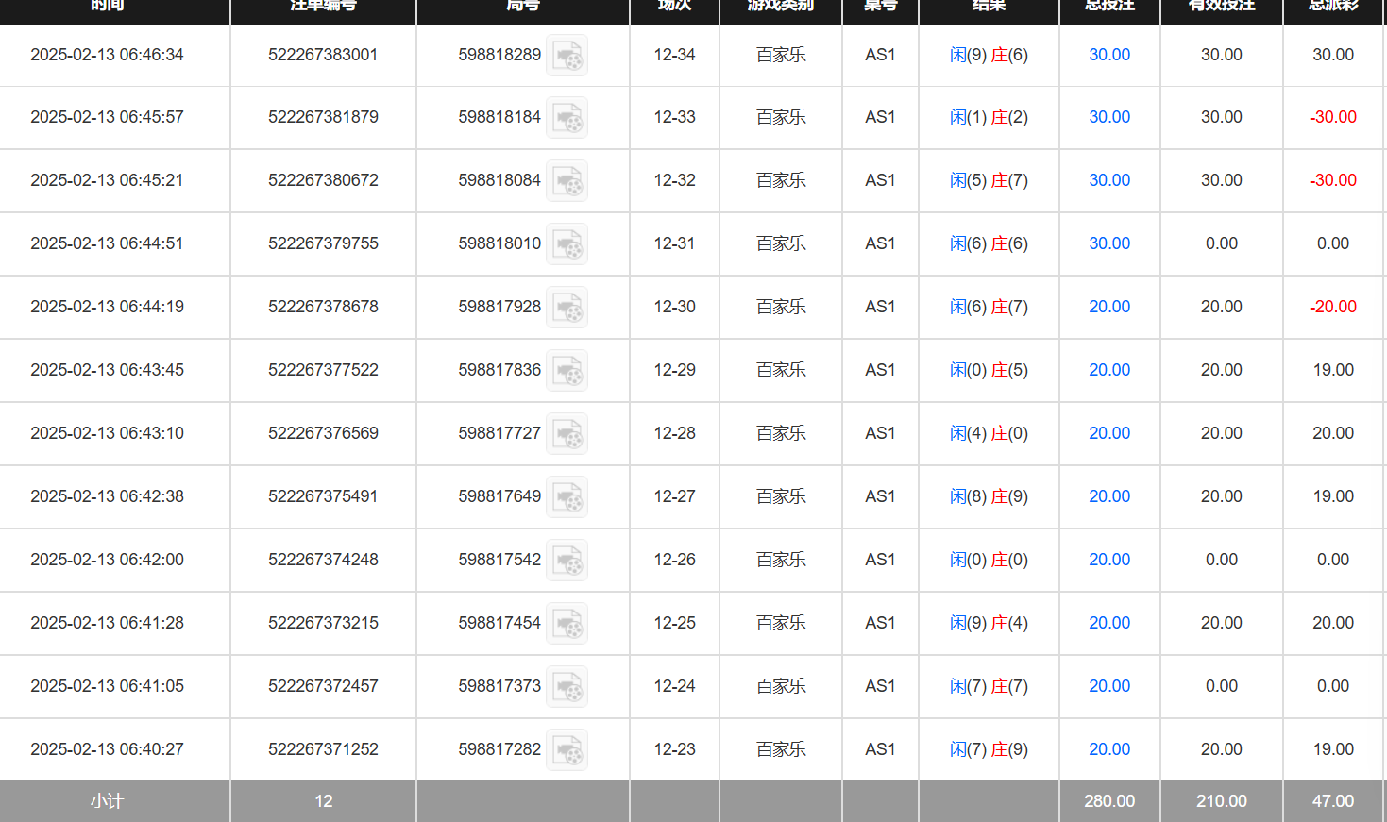The height and width of the screenshot is (822, 1387).
Task: Open the 20.00 bet link in row 12-30
Action: 1109,307
